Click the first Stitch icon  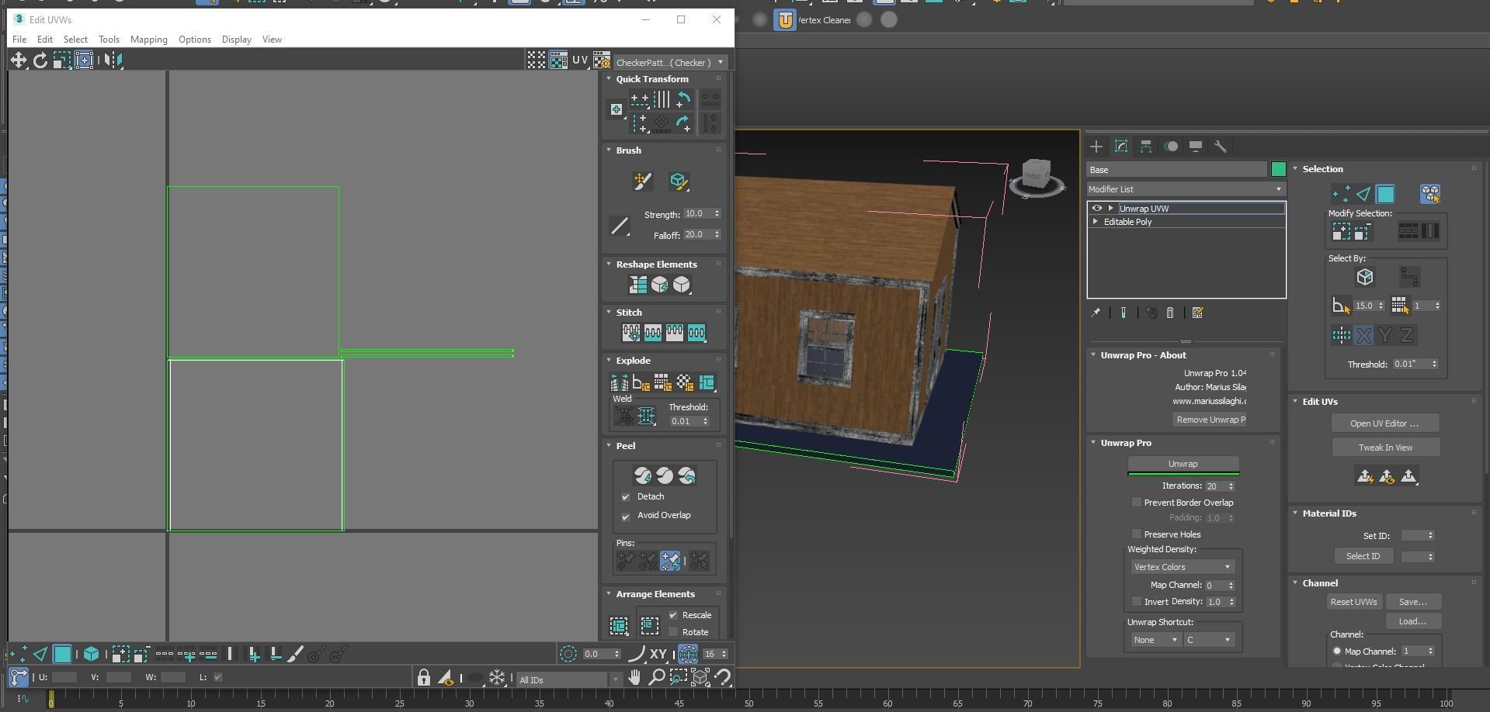click(631, 333)
